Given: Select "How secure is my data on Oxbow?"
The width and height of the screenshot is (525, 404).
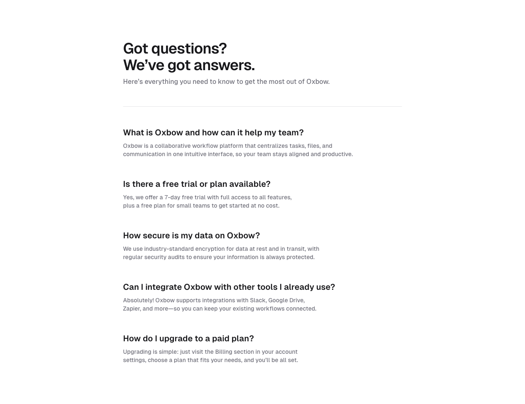Looking at the screenshot, I should click(x=191, y=235).
